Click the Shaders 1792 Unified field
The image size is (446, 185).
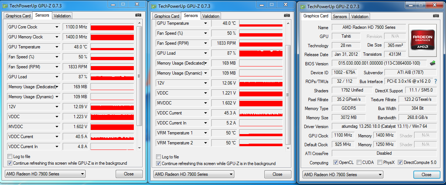point(352,90)
